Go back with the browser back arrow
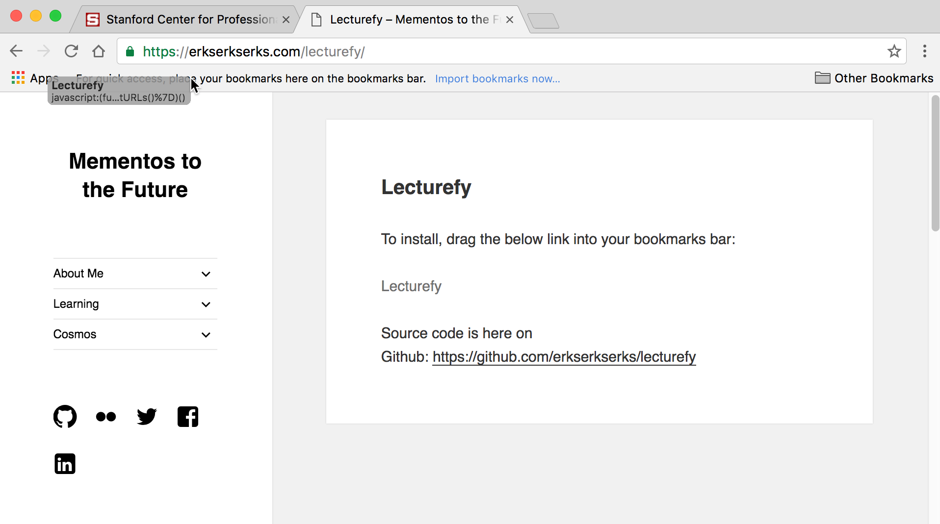 [x=16, y=51]
